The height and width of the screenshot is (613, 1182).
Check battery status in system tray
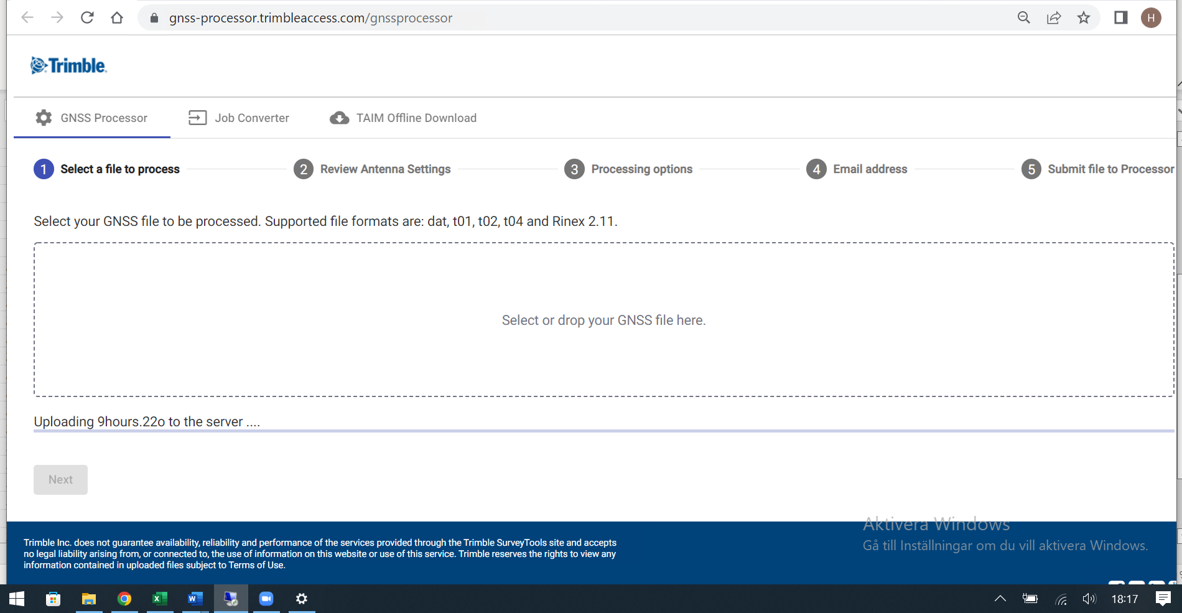(x=1030, y=599)
